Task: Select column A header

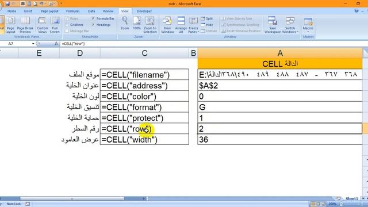Action: (280, 53)
